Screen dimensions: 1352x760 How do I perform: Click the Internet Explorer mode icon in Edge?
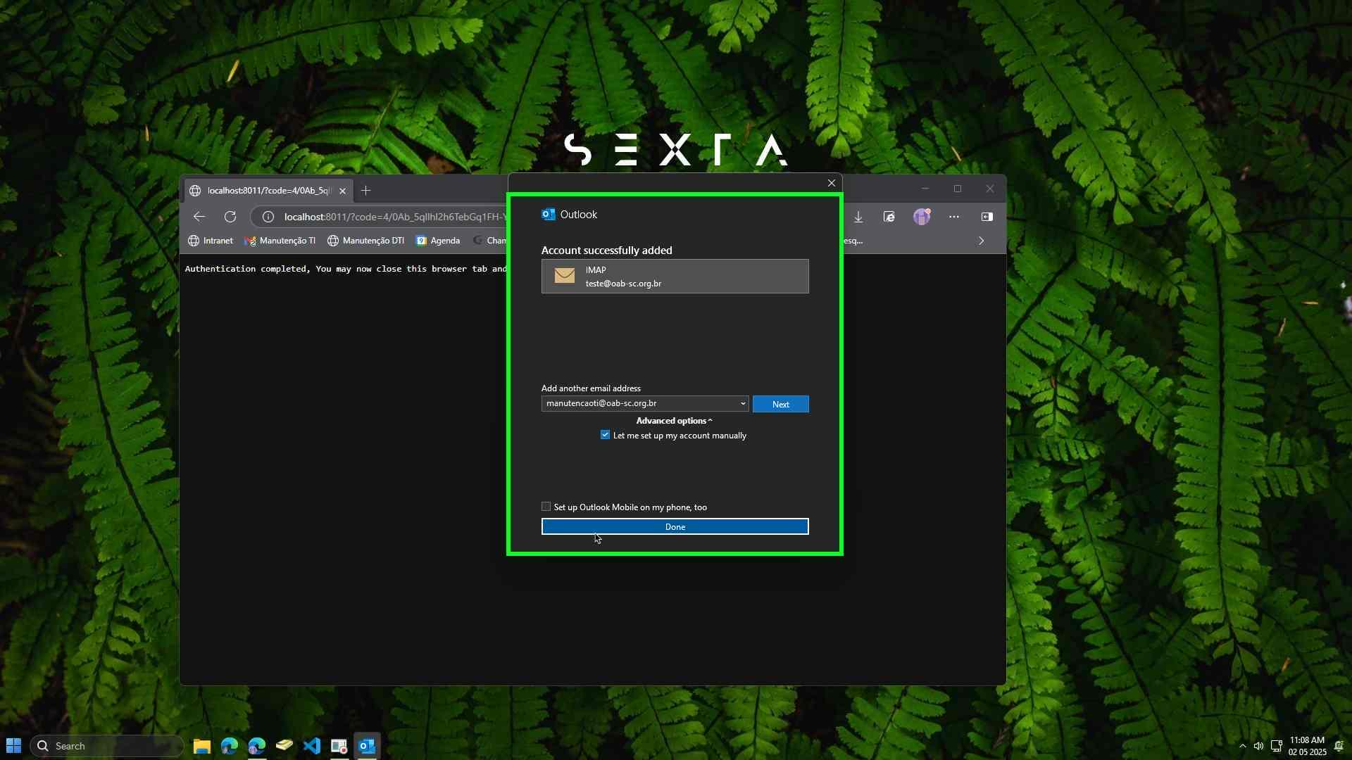889,217
